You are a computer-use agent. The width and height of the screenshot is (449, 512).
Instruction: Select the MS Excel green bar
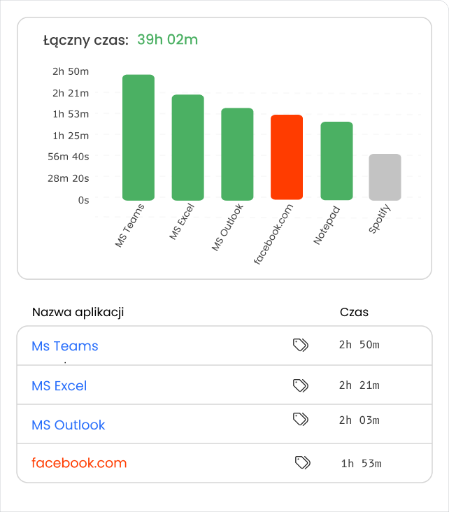click(187, 148)
